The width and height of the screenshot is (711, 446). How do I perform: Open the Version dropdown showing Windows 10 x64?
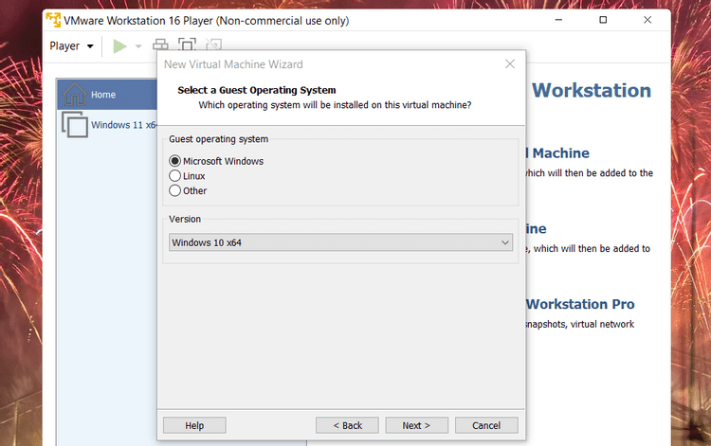click(x=341, y=242)
